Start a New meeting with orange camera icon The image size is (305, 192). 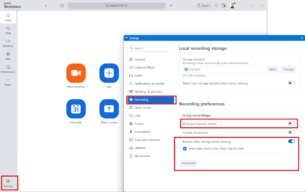[76, 73]
